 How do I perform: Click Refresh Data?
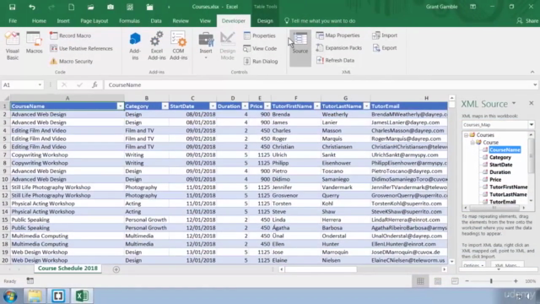(335, 60)
